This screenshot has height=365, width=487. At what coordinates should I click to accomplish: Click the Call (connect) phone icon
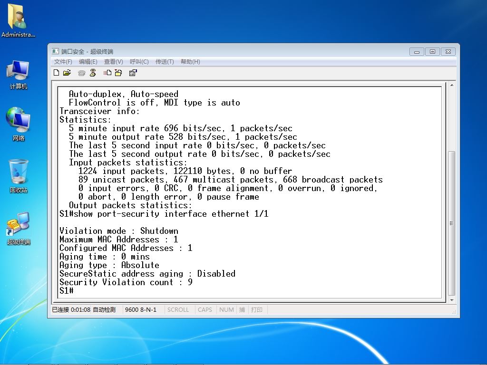(x=82, y=73)
